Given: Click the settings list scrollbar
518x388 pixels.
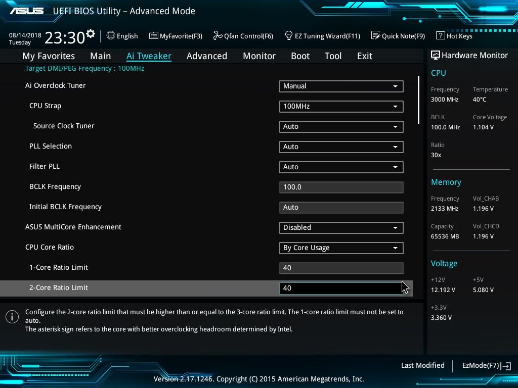Looking at the screenshot, I should pos(418,100).
